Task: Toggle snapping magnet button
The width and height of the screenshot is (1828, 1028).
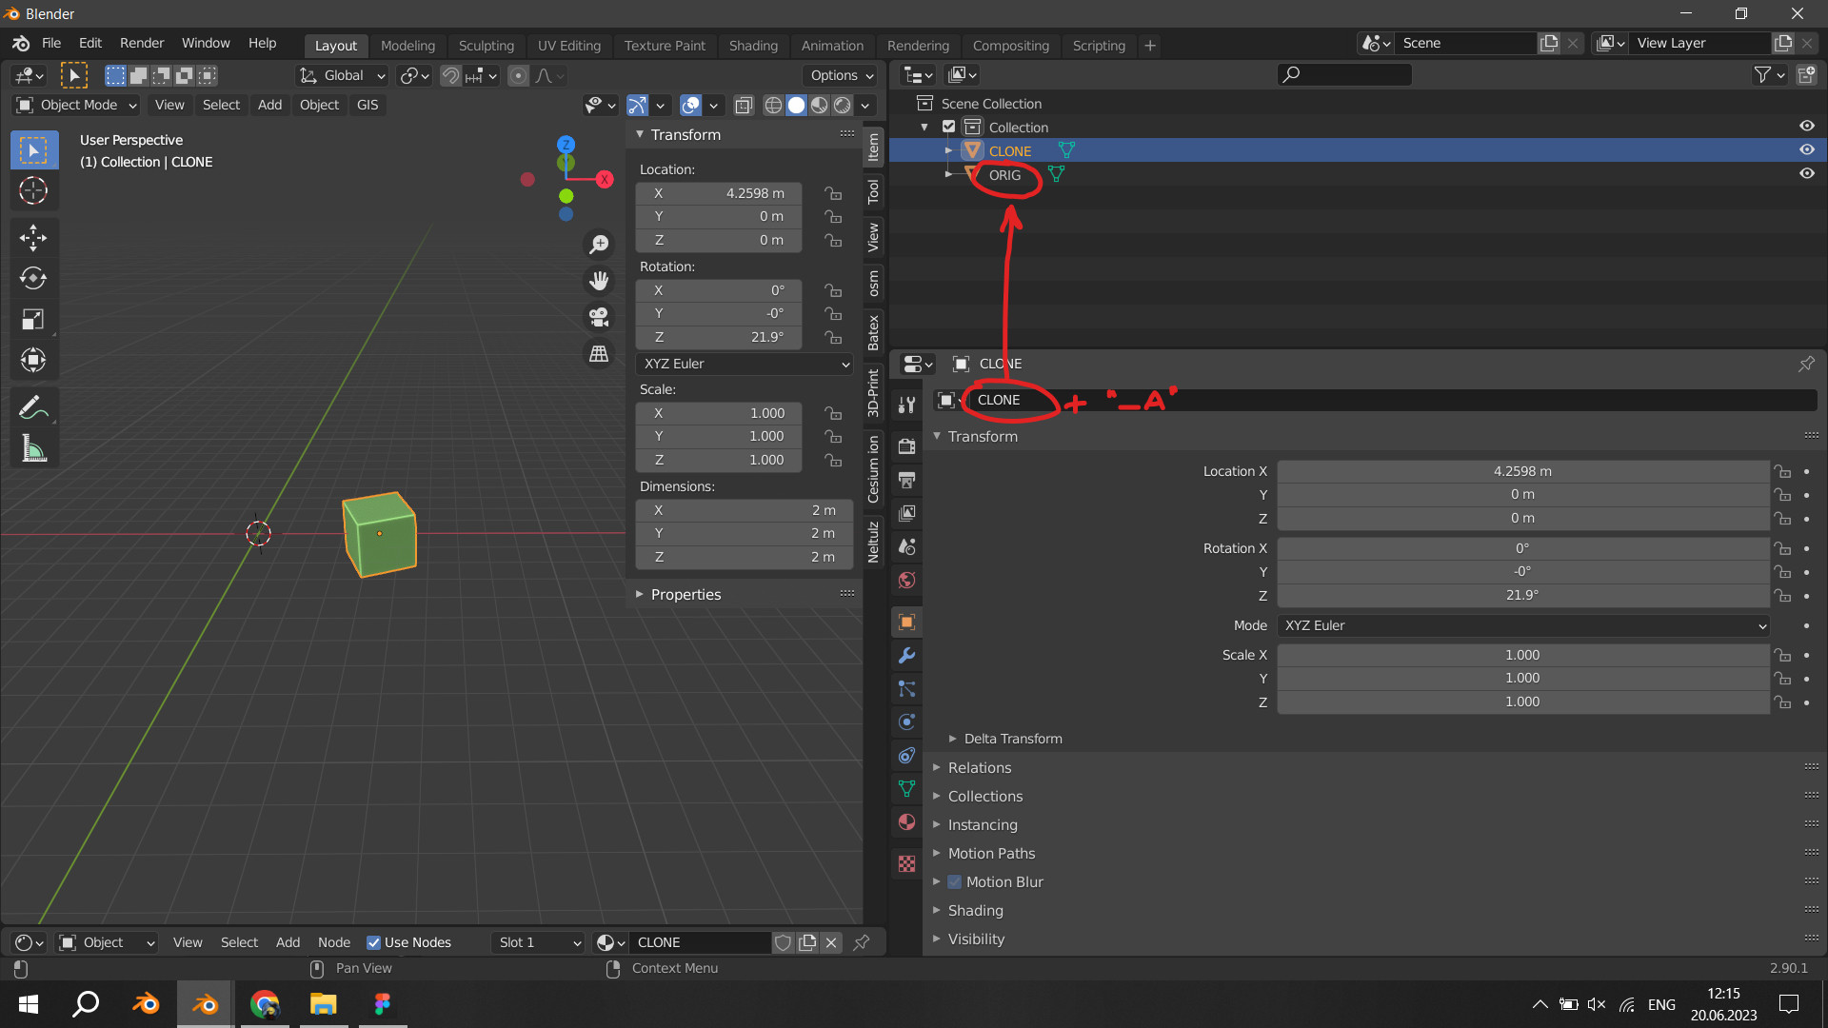Action: [451, 75]
